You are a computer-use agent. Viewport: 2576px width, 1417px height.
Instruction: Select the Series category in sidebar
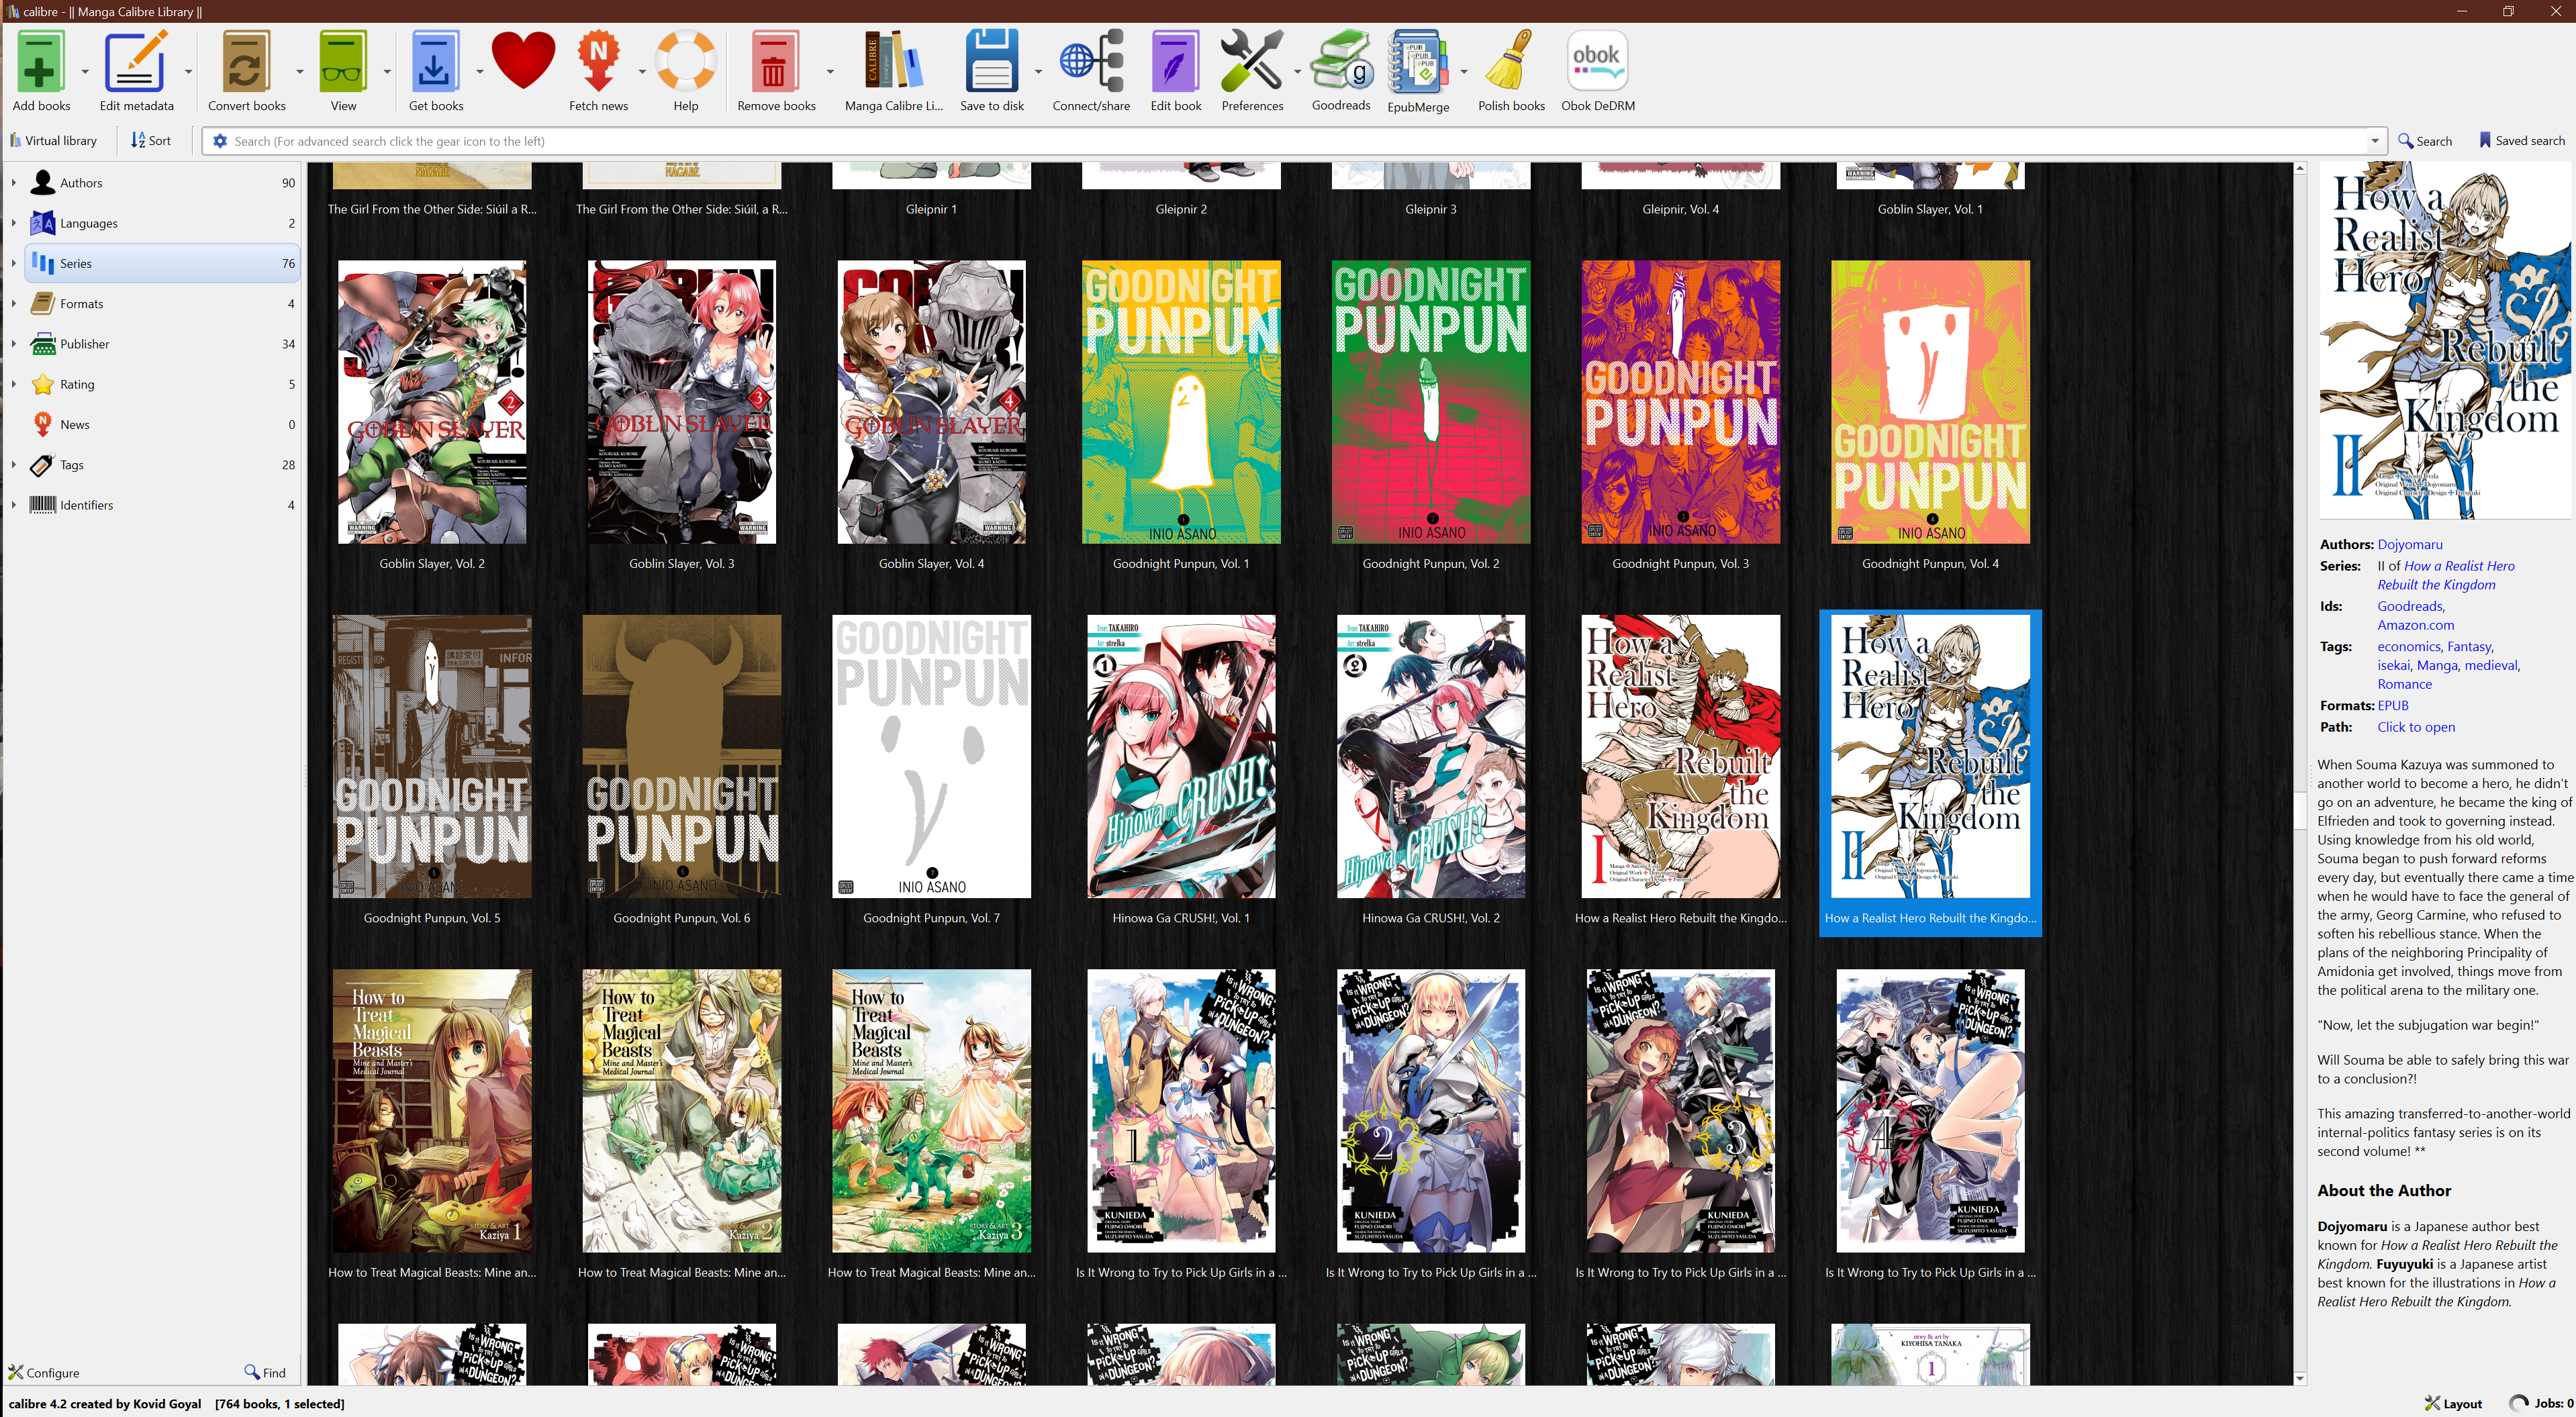[76, 263]
